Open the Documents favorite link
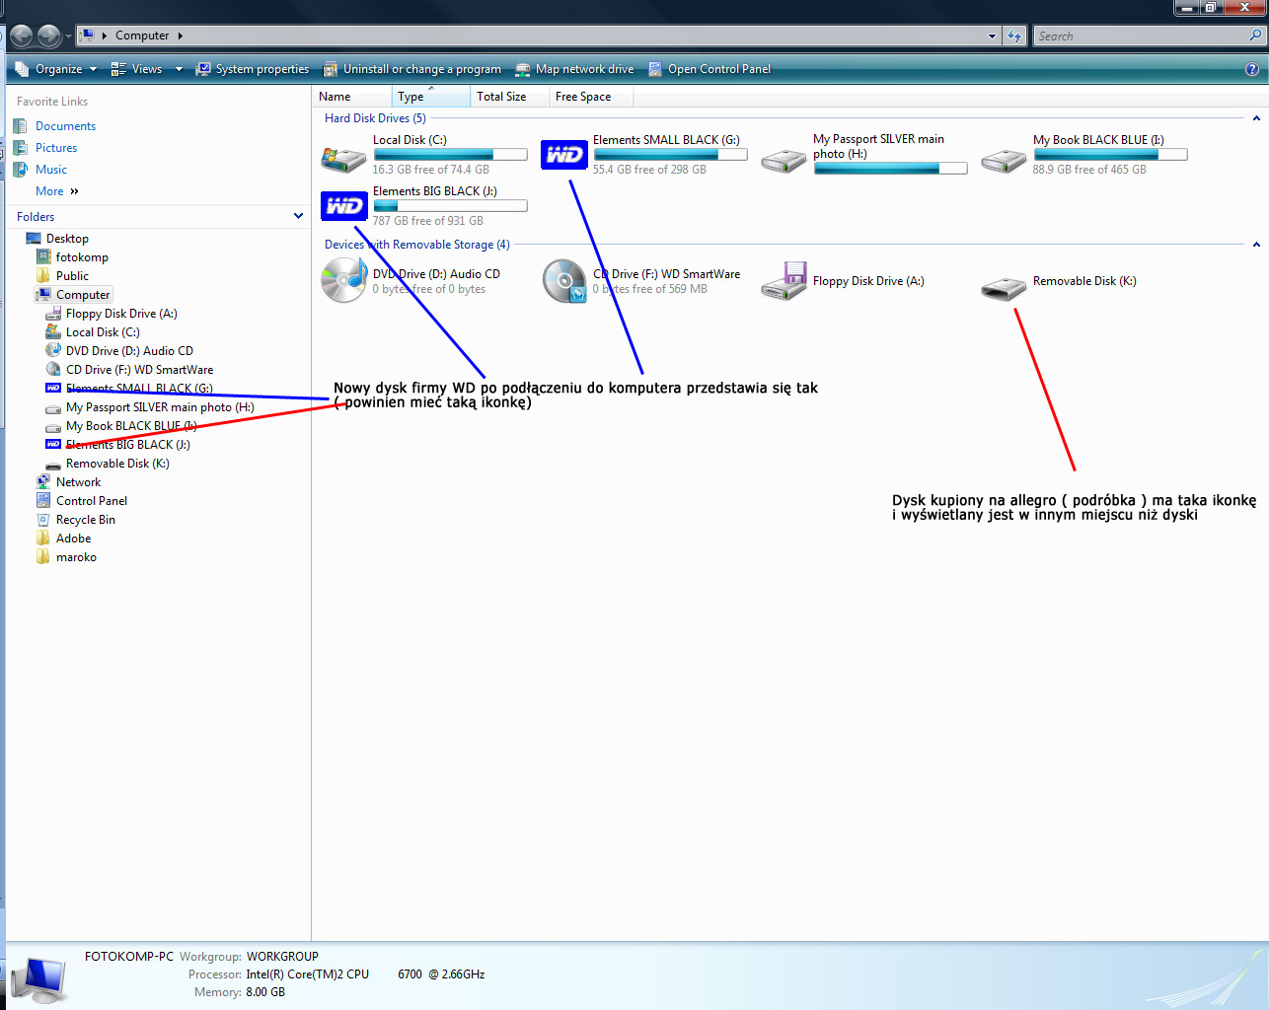The image size is (1269, 1010). coord(65,126)
